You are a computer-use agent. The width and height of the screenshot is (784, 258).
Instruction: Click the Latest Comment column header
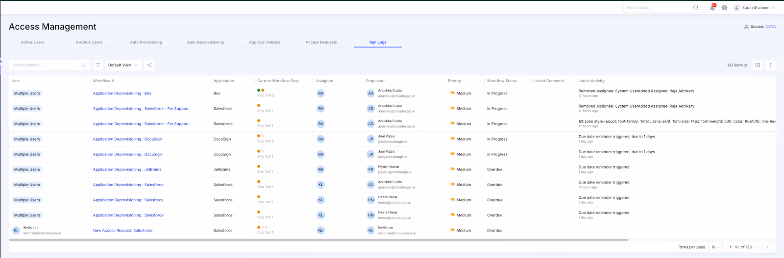pyautogui.click(x=549, y=81)
